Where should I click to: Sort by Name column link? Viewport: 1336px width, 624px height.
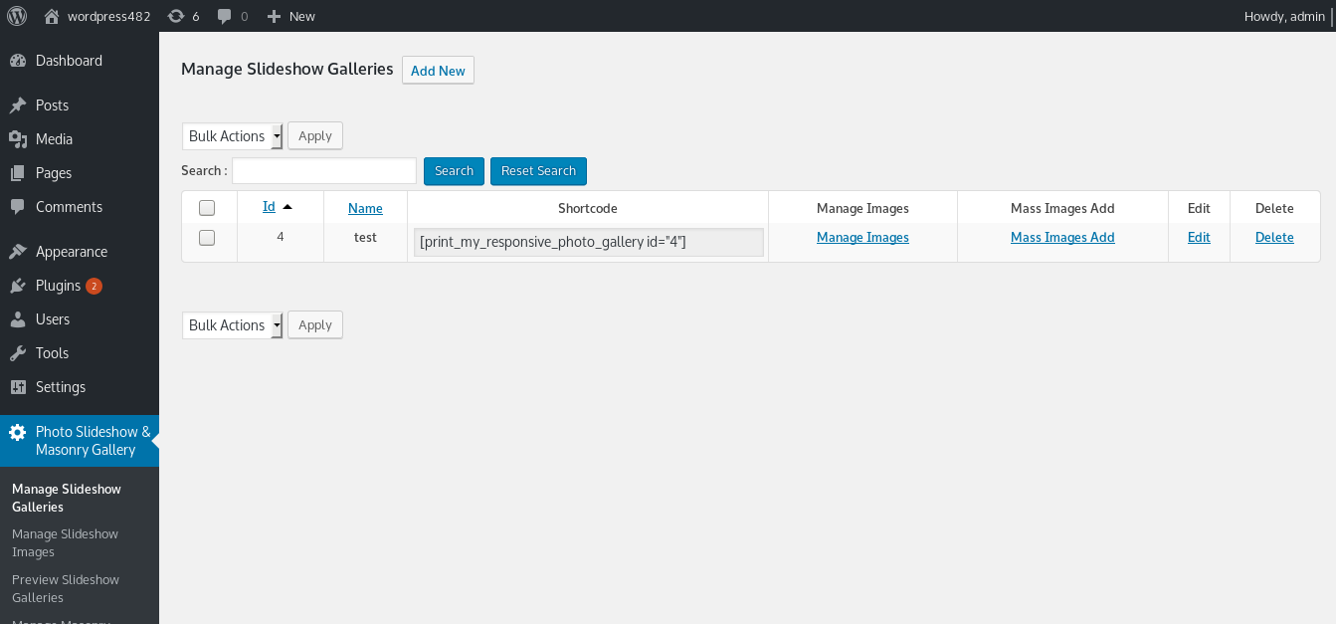click(x=365, y=208)
